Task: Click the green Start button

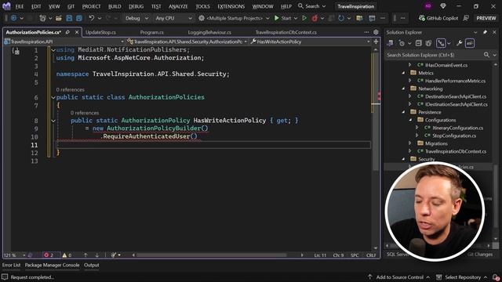Action: click(x=282, y=18)
